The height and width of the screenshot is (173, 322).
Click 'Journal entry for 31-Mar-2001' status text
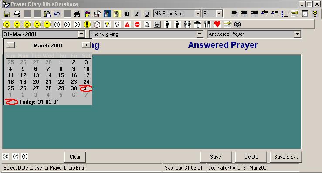pos(238,168)
